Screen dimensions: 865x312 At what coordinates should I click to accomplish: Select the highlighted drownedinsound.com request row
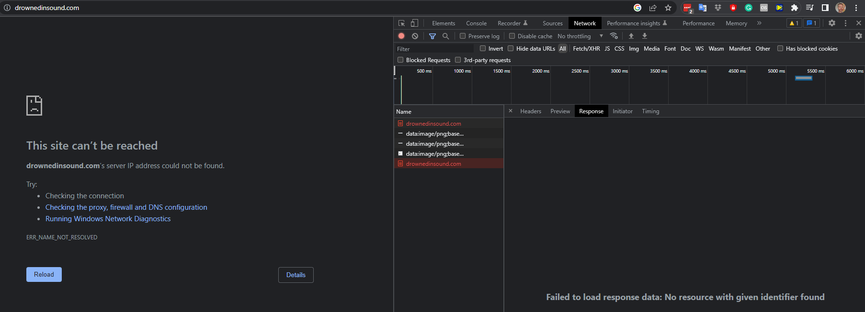pos(449,163)
